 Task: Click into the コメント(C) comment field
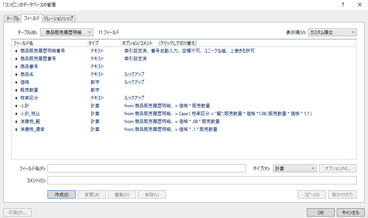202,181
